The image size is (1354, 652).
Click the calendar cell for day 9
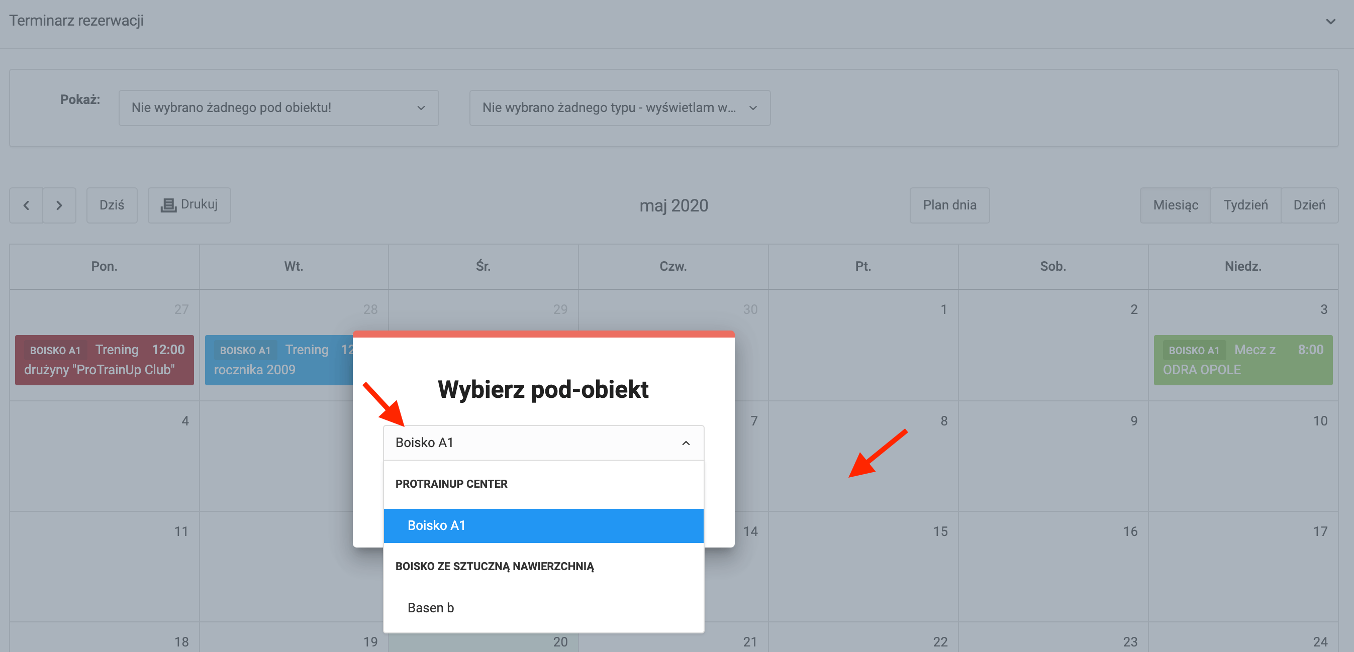point(1053,462)
